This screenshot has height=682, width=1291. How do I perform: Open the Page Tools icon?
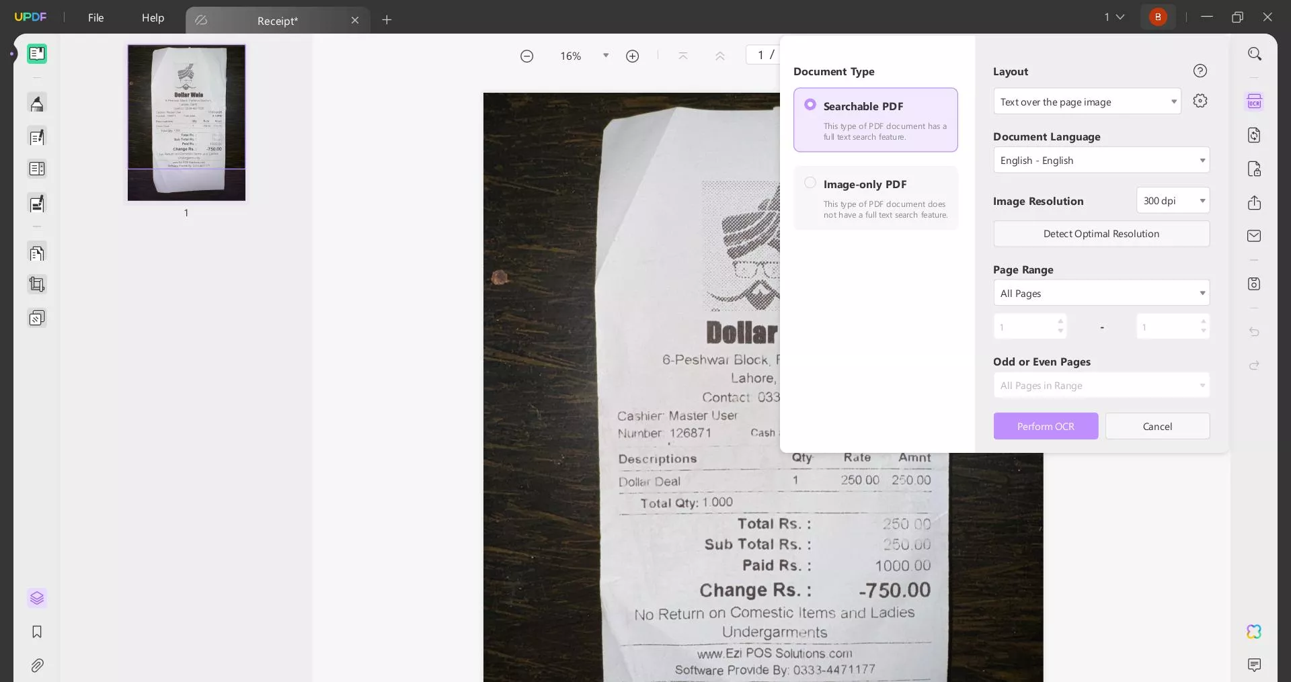pyautogui.click(x=37, y=318)
